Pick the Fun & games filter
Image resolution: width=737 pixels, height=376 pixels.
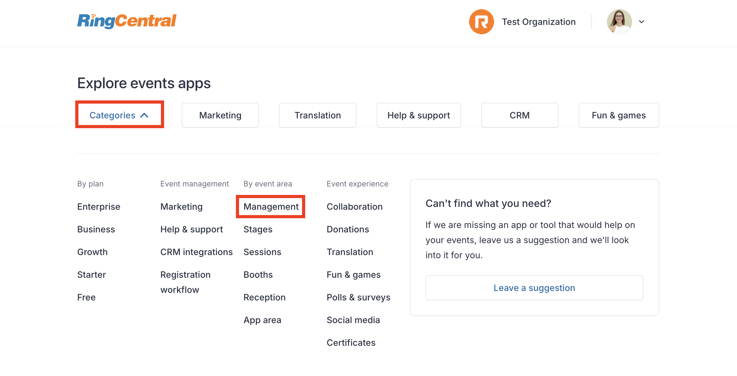point(619,115)
